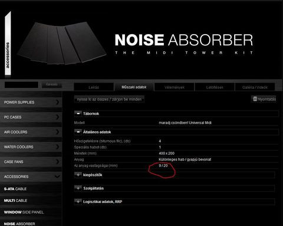This screenshot has width=283, height=226.
Task: Open the Window Side Panel link
Action: pos(24,212)
